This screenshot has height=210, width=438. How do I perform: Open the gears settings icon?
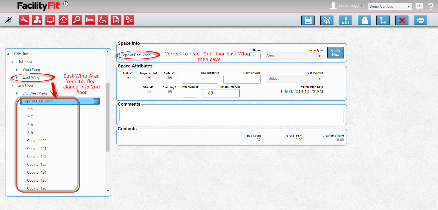pyautogui.click(x=129, y=20)
